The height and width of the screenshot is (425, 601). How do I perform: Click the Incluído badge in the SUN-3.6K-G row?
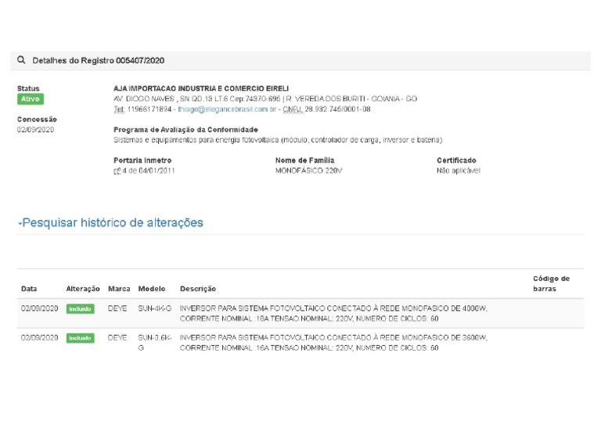(x=80, y=338)
